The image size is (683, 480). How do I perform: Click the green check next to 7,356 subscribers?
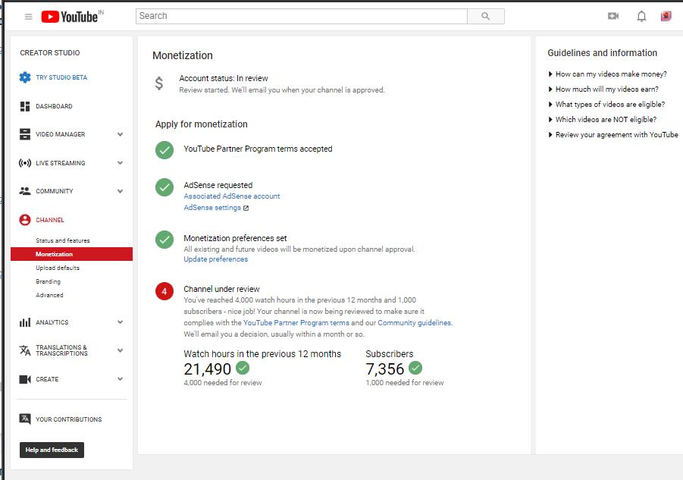tap(415, 368)
